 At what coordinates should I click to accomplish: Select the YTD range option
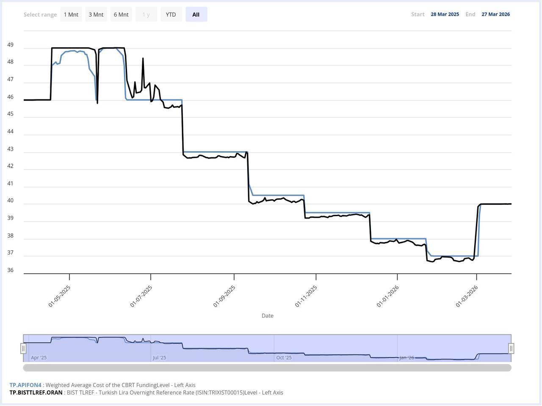click(x=171, y=14)
